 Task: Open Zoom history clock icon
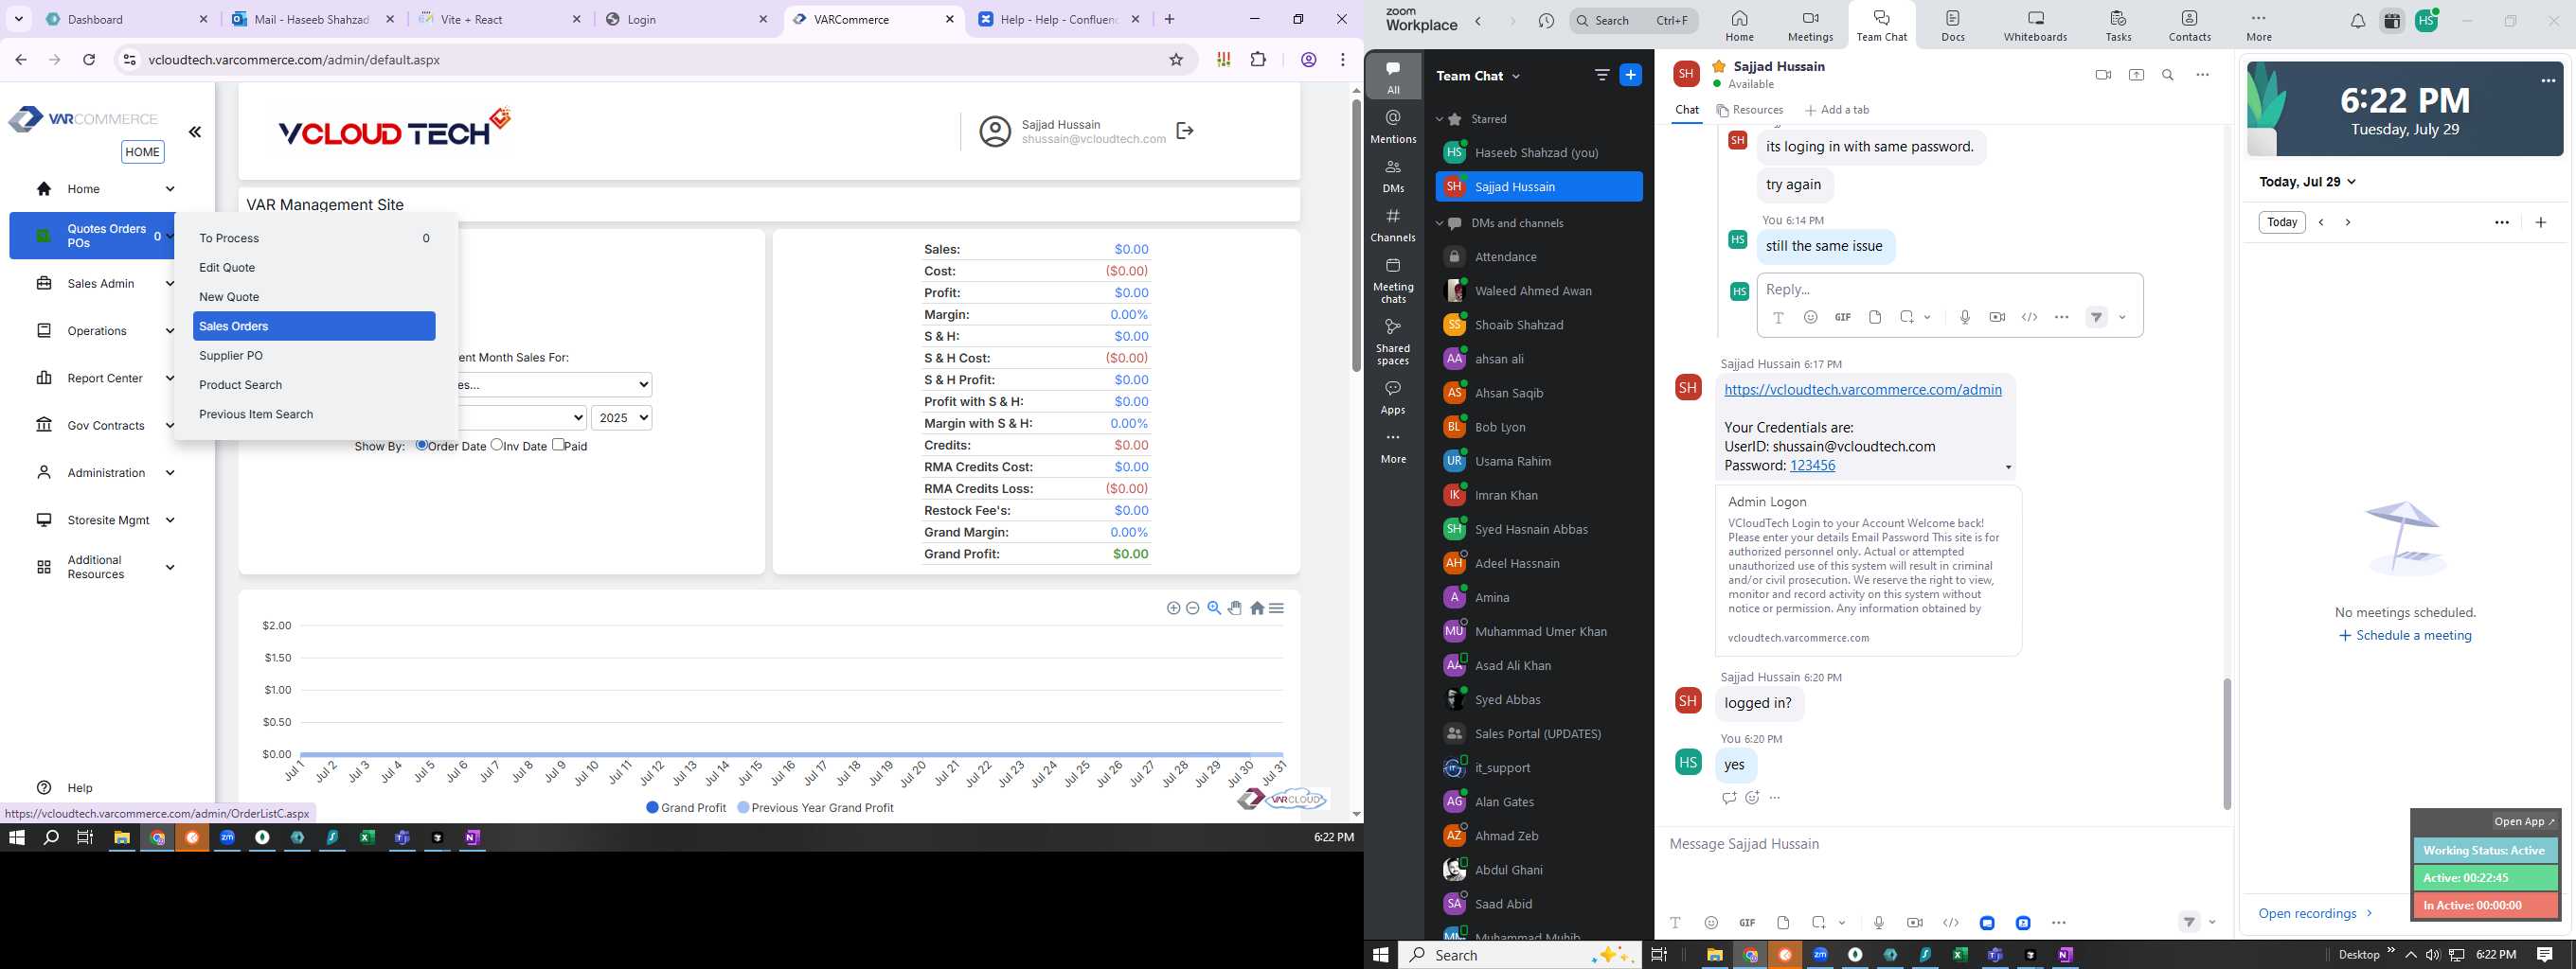tap(1546, 21)
